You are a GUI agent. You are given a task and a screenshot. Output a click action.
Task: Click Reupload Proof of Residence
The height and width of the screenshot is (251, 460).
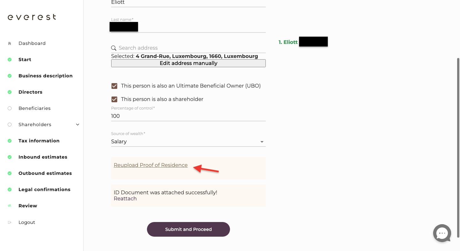150,165
